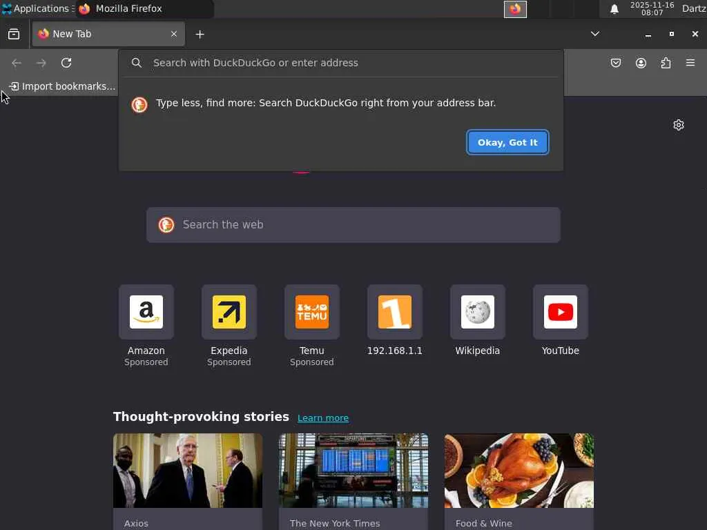Open The New York Times story thumbnail
707x530 pixels.
pyautogui.click(x=353, y=471)
